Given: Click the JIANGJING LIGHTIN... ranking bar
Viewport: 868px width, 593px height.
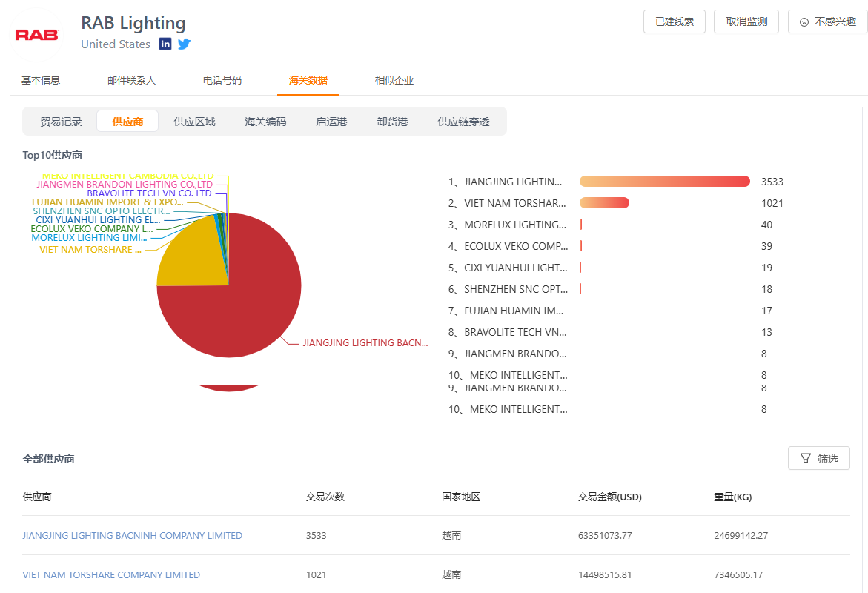Looking at the screenshot, I should coord(664,182).
